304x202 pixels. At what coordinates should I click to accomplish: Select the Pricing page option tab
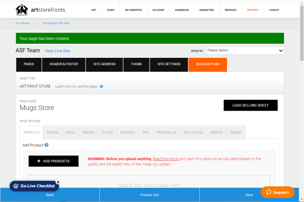pyautogui.click(x=53, y=133)
